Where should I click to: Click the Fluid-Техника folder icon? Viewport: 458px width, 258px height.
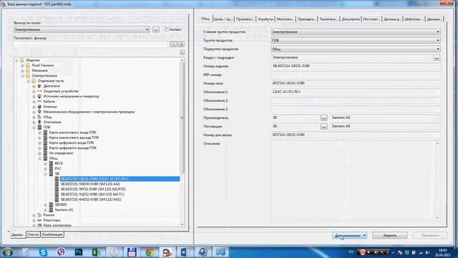[28, 65]
